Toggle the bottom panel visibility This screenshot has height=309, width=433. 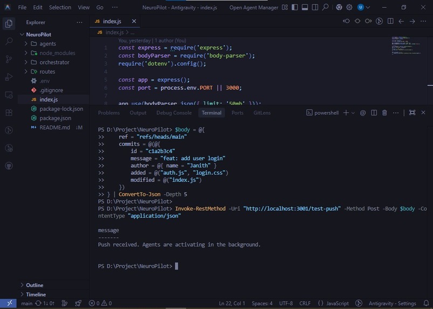pos(305,7)
